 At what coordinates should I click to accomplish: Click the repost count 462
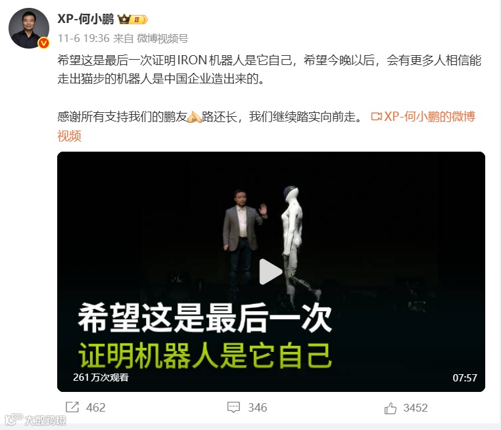(x=95, y=408)
